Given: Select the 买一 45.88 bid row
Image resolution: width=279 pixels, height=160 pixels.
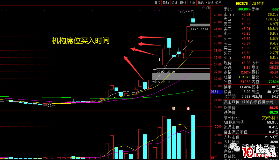Looking at the screenshot, I should (x=251, y=39).
